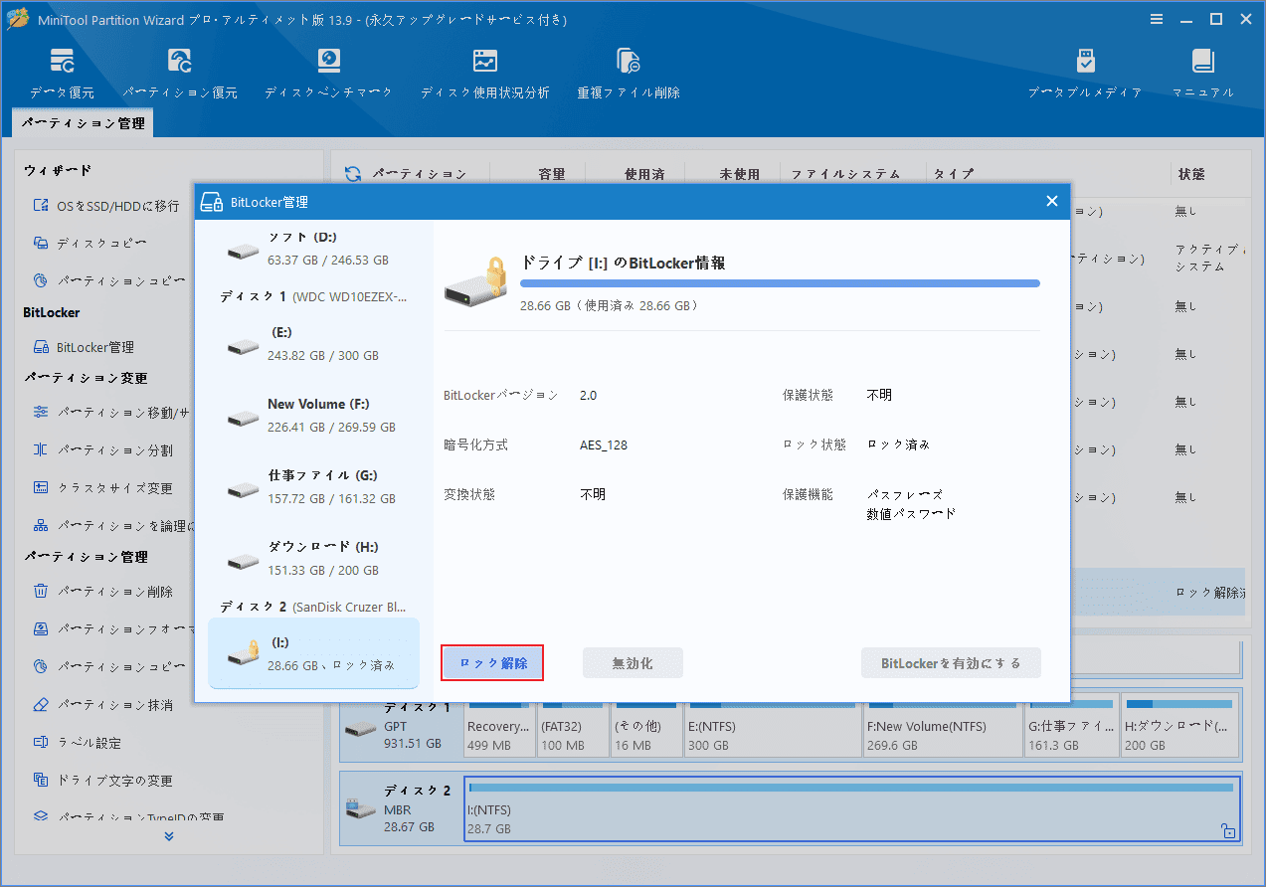The height and width of the screenshot is (887, 1266).
Task: Open BitLocker管理 in the sidebar
Action: [x=84, y=347]
